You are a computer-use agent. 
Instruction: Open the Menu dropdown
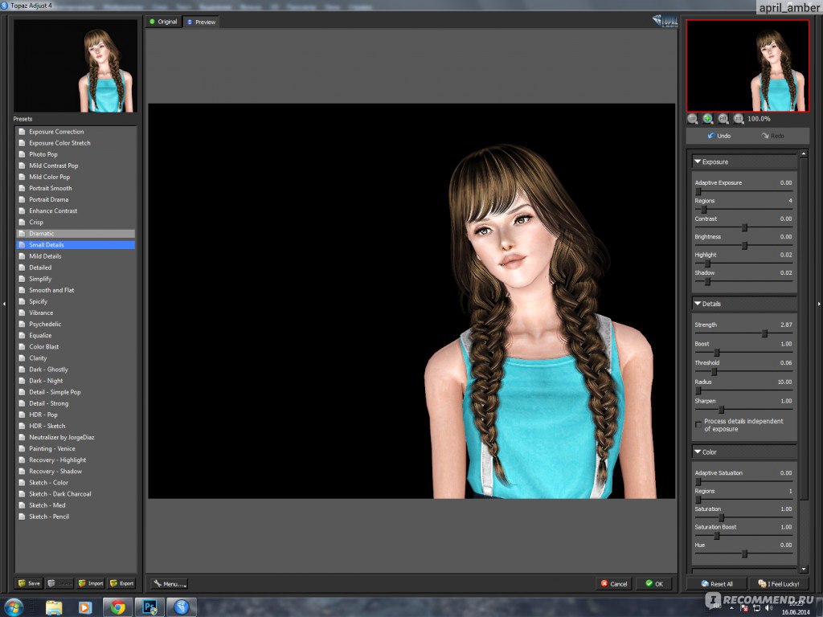(170, 584)
